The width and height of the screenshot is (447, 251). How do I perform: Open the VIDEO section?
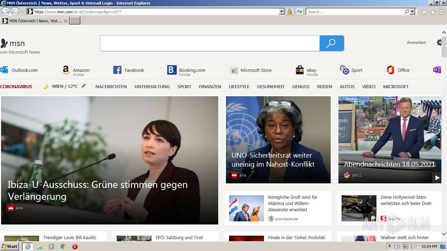click(368, 86)
